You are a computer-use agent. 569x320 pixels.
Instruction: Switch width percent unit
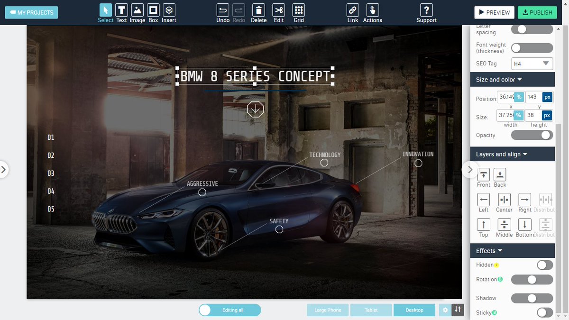tap(519, 115)
